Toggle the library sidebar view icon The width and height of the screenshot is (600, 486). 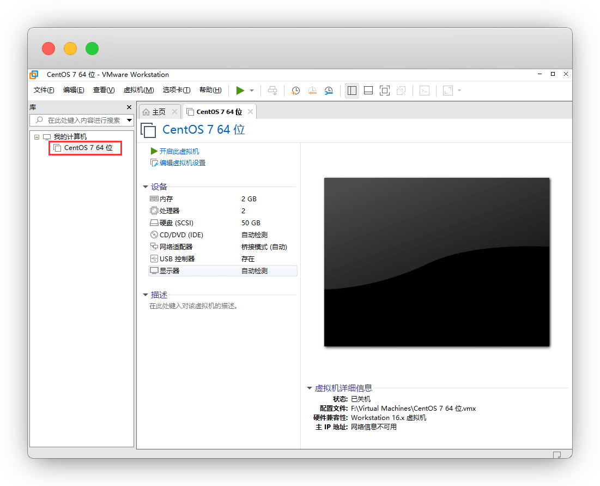point(352,91)
